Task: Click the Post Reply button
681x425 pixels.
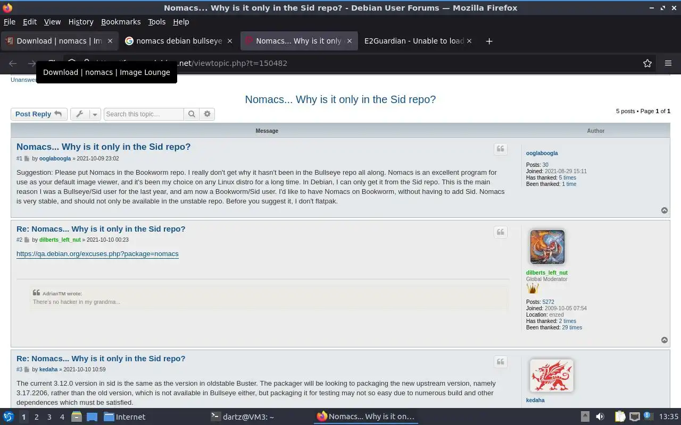Action: pos(39,114)
